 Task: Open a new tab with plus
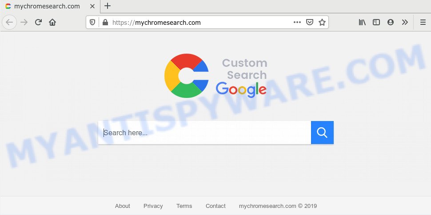(x=108, y=6)
